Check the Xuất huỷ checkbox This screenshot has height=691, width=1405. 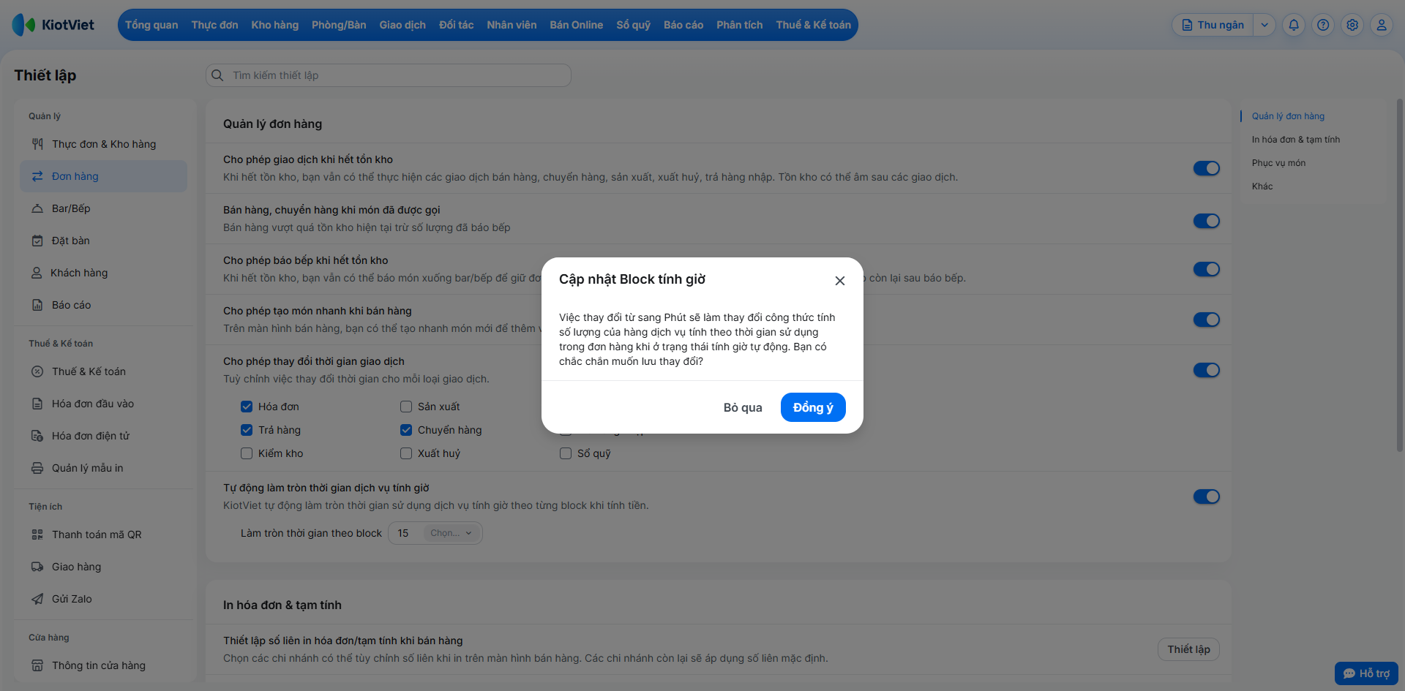tap(406, 453)
